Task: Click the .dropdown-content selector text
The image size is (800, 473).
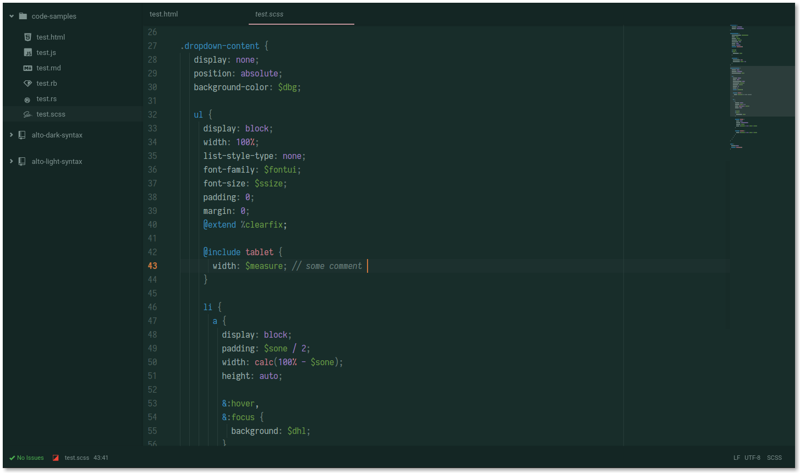Action: point(220,46)
